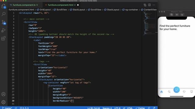The image size is (195, 109).
Task: Click the rowSpan attribute on line 6
Action: pyautogui.click(x=33, y=28)
